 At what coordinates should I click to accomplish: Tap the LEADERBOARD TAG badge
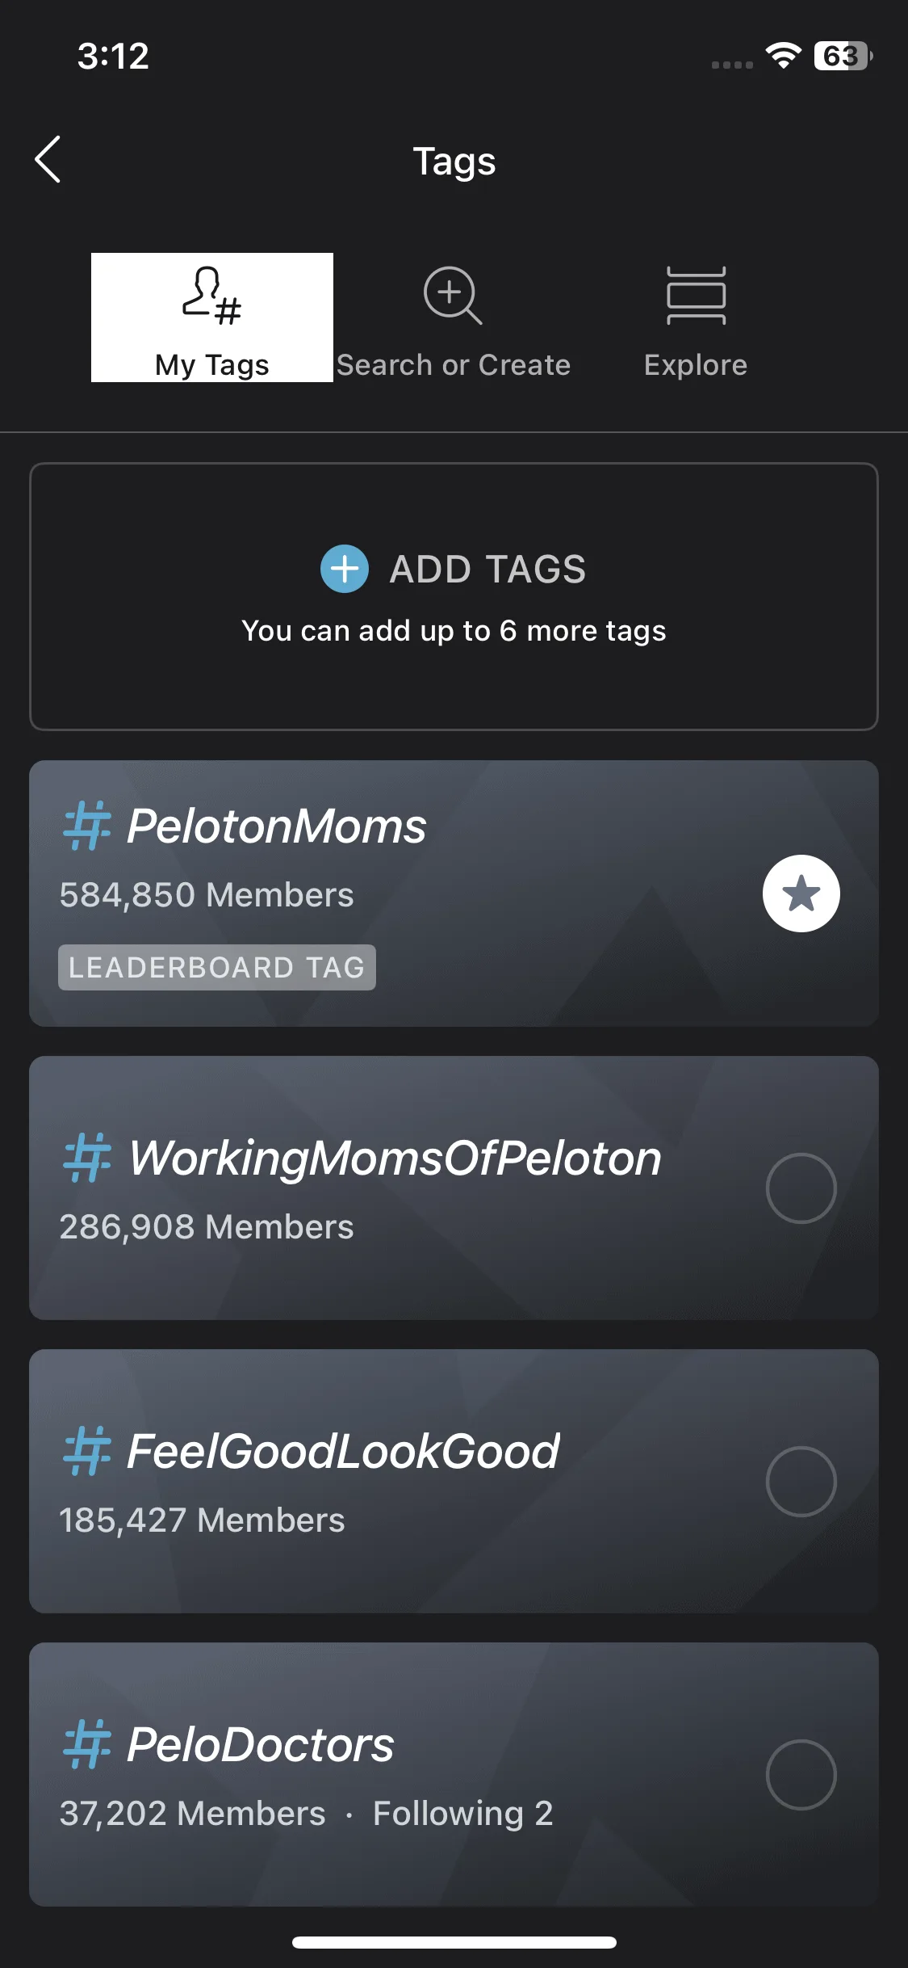pos(216,967)
